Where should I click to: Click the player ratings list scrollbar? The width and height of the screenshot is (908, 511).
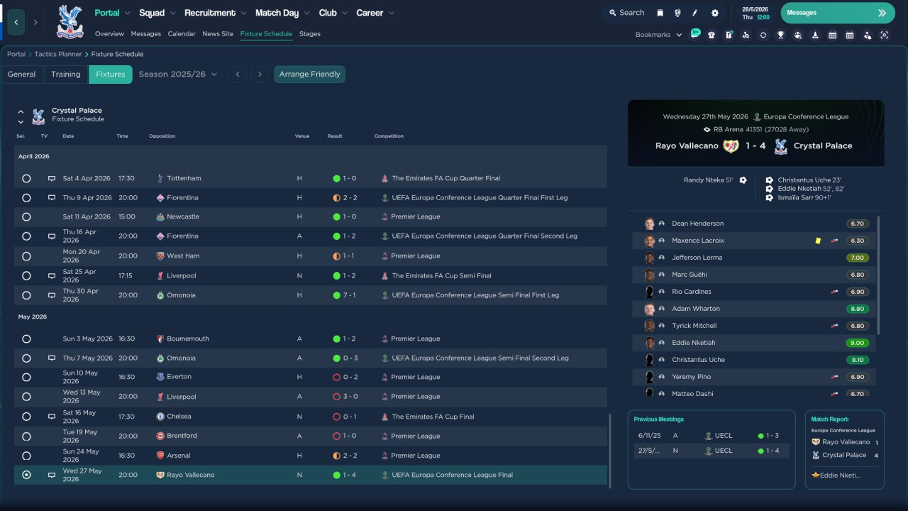[x=880, y=275]
